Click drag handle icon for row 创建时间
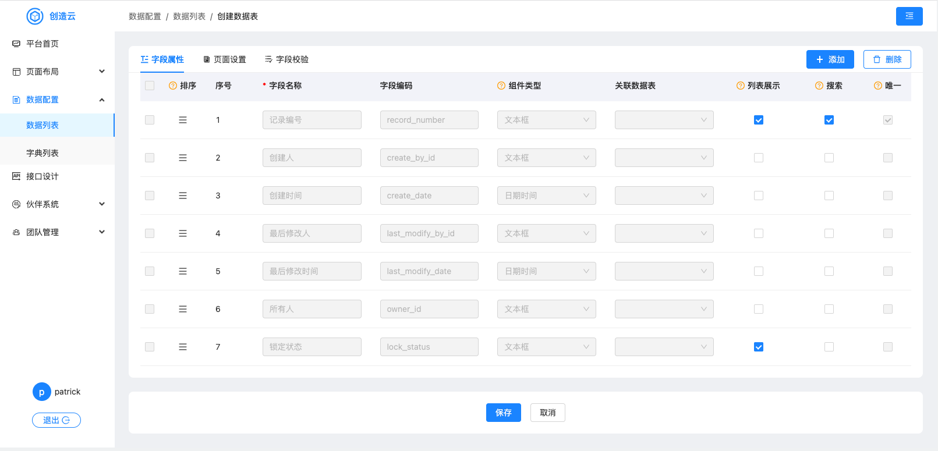 point(183,196)
